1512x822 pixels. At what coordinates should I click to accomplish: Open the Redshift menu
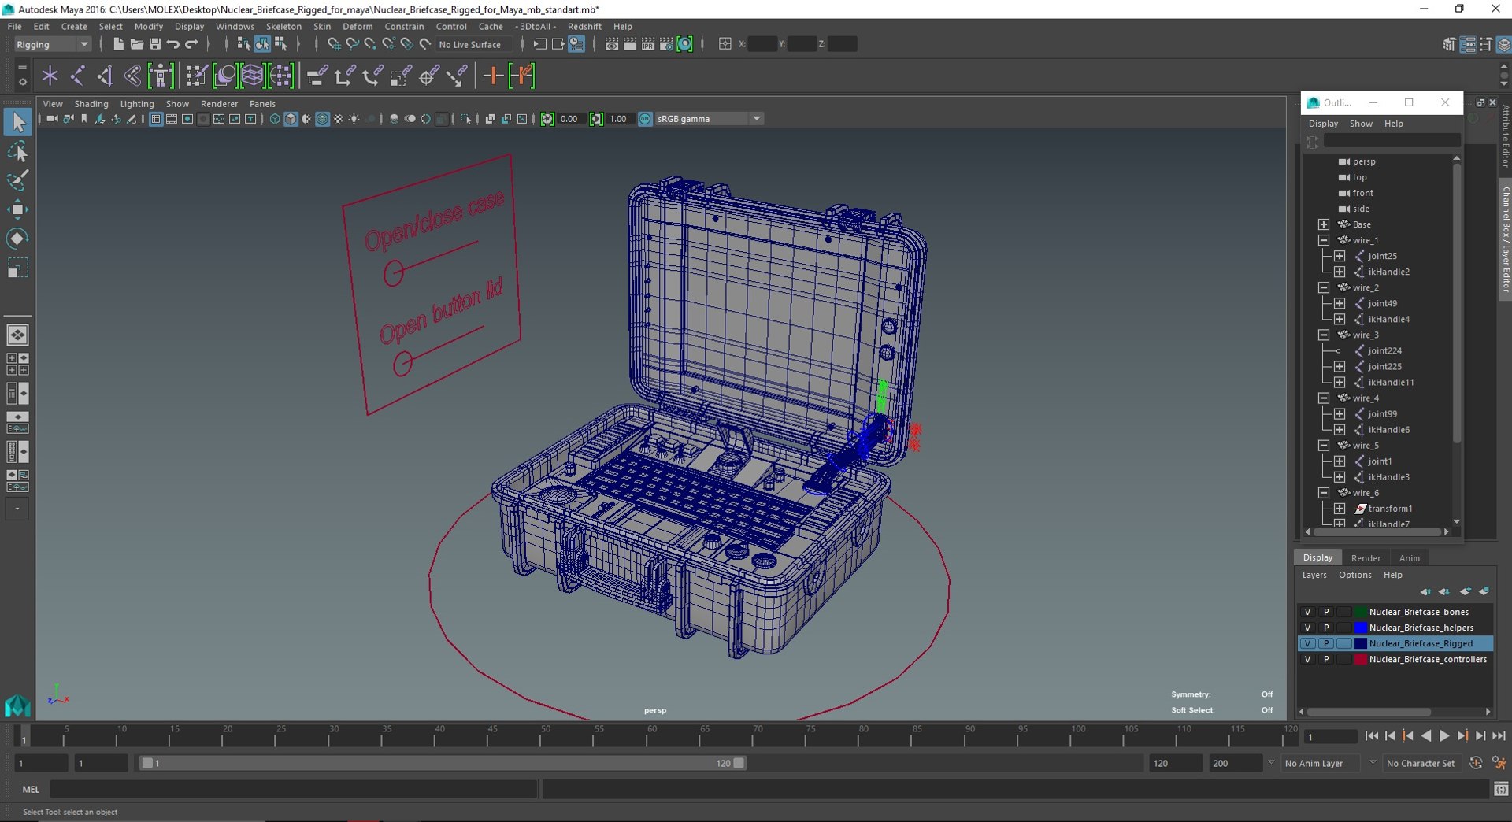[584, 26]
